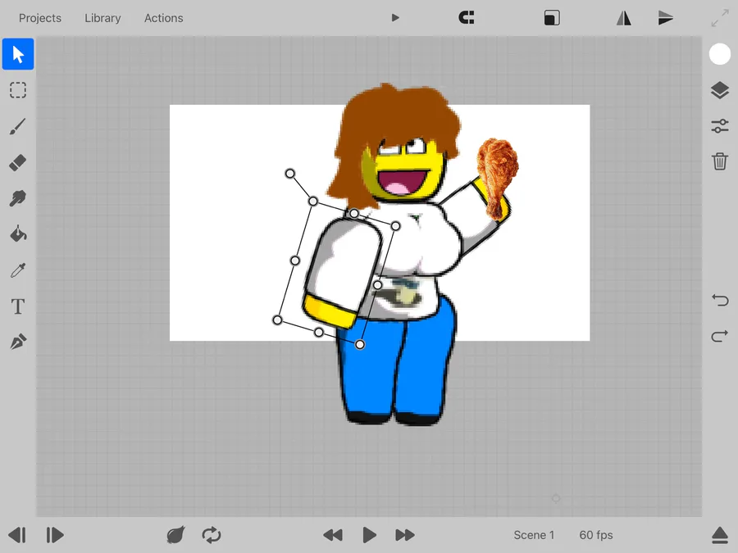Select the smudge marker tool
The height and width of the screenshot is (553, 738).
click(18, 198)
